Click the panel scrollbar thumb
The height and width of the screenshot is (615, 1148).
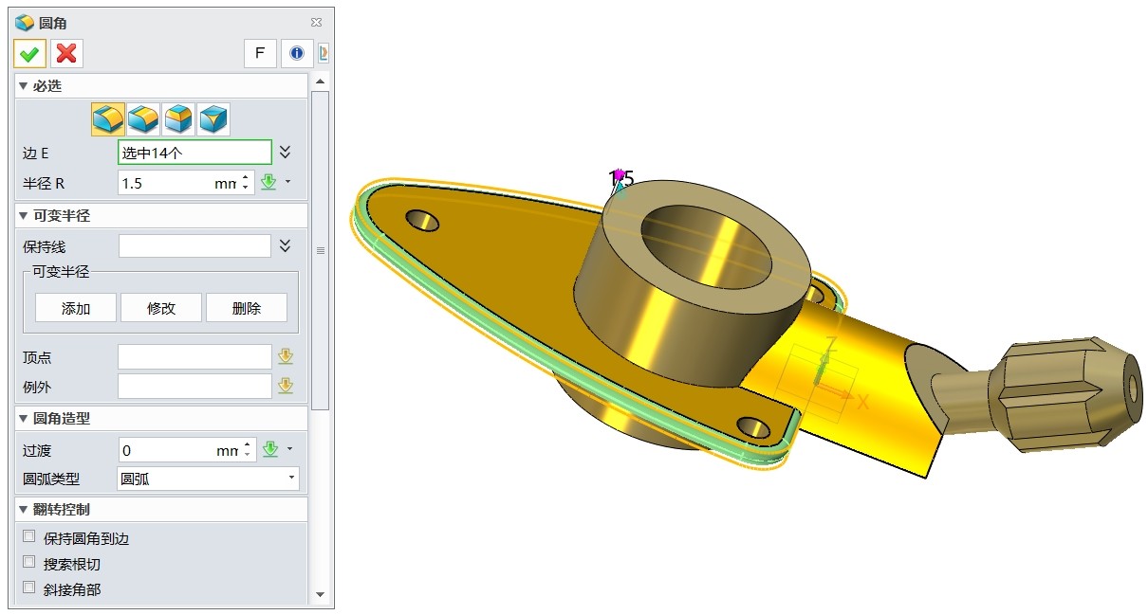click(x=320, y=250)
